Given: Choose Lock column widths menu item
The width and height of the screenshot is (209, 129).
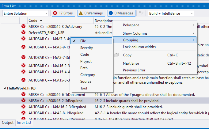Looking at the screenshot, I should click(139, 47).
